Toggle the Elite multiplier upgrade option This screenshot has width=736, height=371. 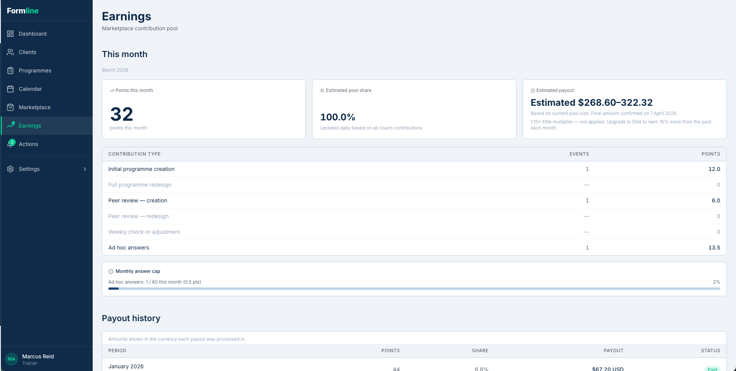pos(620,125)
